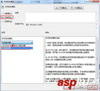This screenshot has height=91, width=100.
Task: Close the 关闭自动播放 dialog with the X
Action: 96,1
